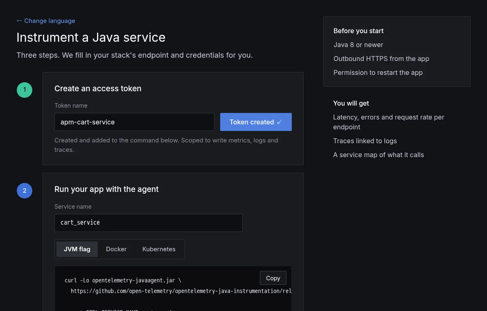Click 'Create an access token' heading

(x=98, y=88)
